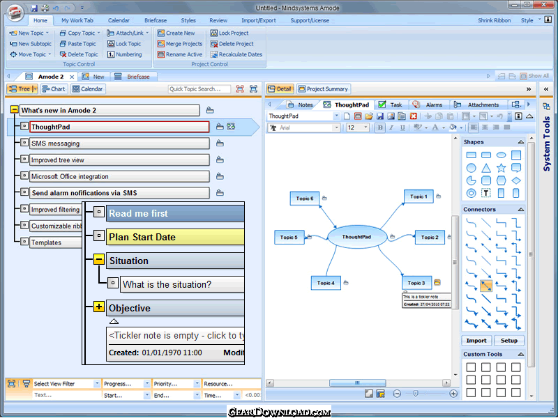Switch to the Alarms tab
The width and height of the screenshot is (558, 418).
[x=429, y=105]
